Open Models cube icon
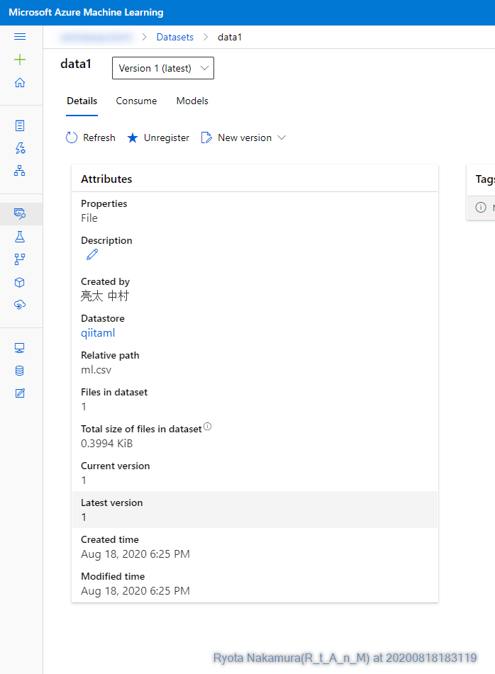Screen dimensions: 495x674 [x=20, y=282]
